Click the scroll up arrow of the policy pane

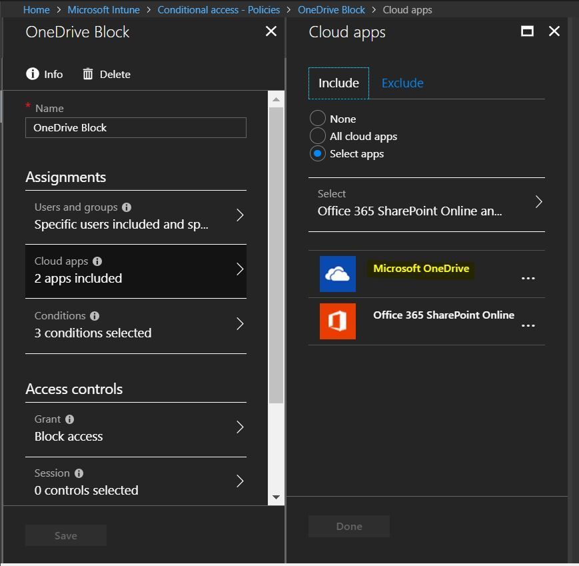pos(276,99)
